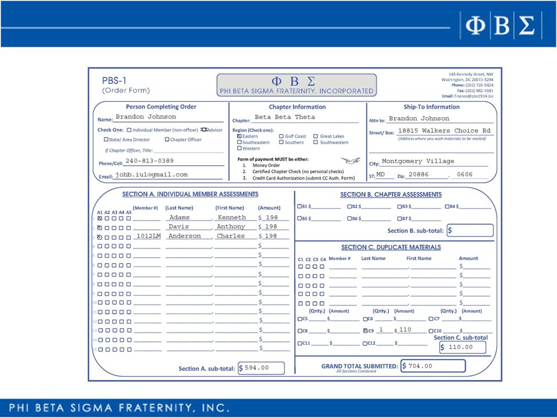Click the City field Montgomery Village
Image resolution: width=557 pixels, height=418 pixels.
(434, 161)
